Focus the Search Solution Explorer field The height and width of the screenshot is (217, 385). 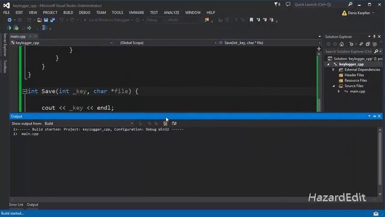coord(348,51)
